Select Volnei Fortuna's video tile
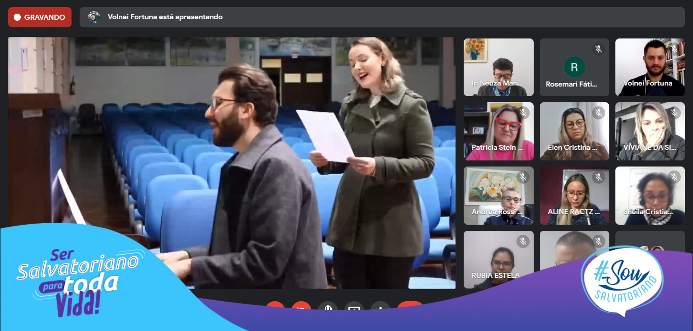Image resolution: width=693 pixels, height=331 pixels. coord(650,67)
